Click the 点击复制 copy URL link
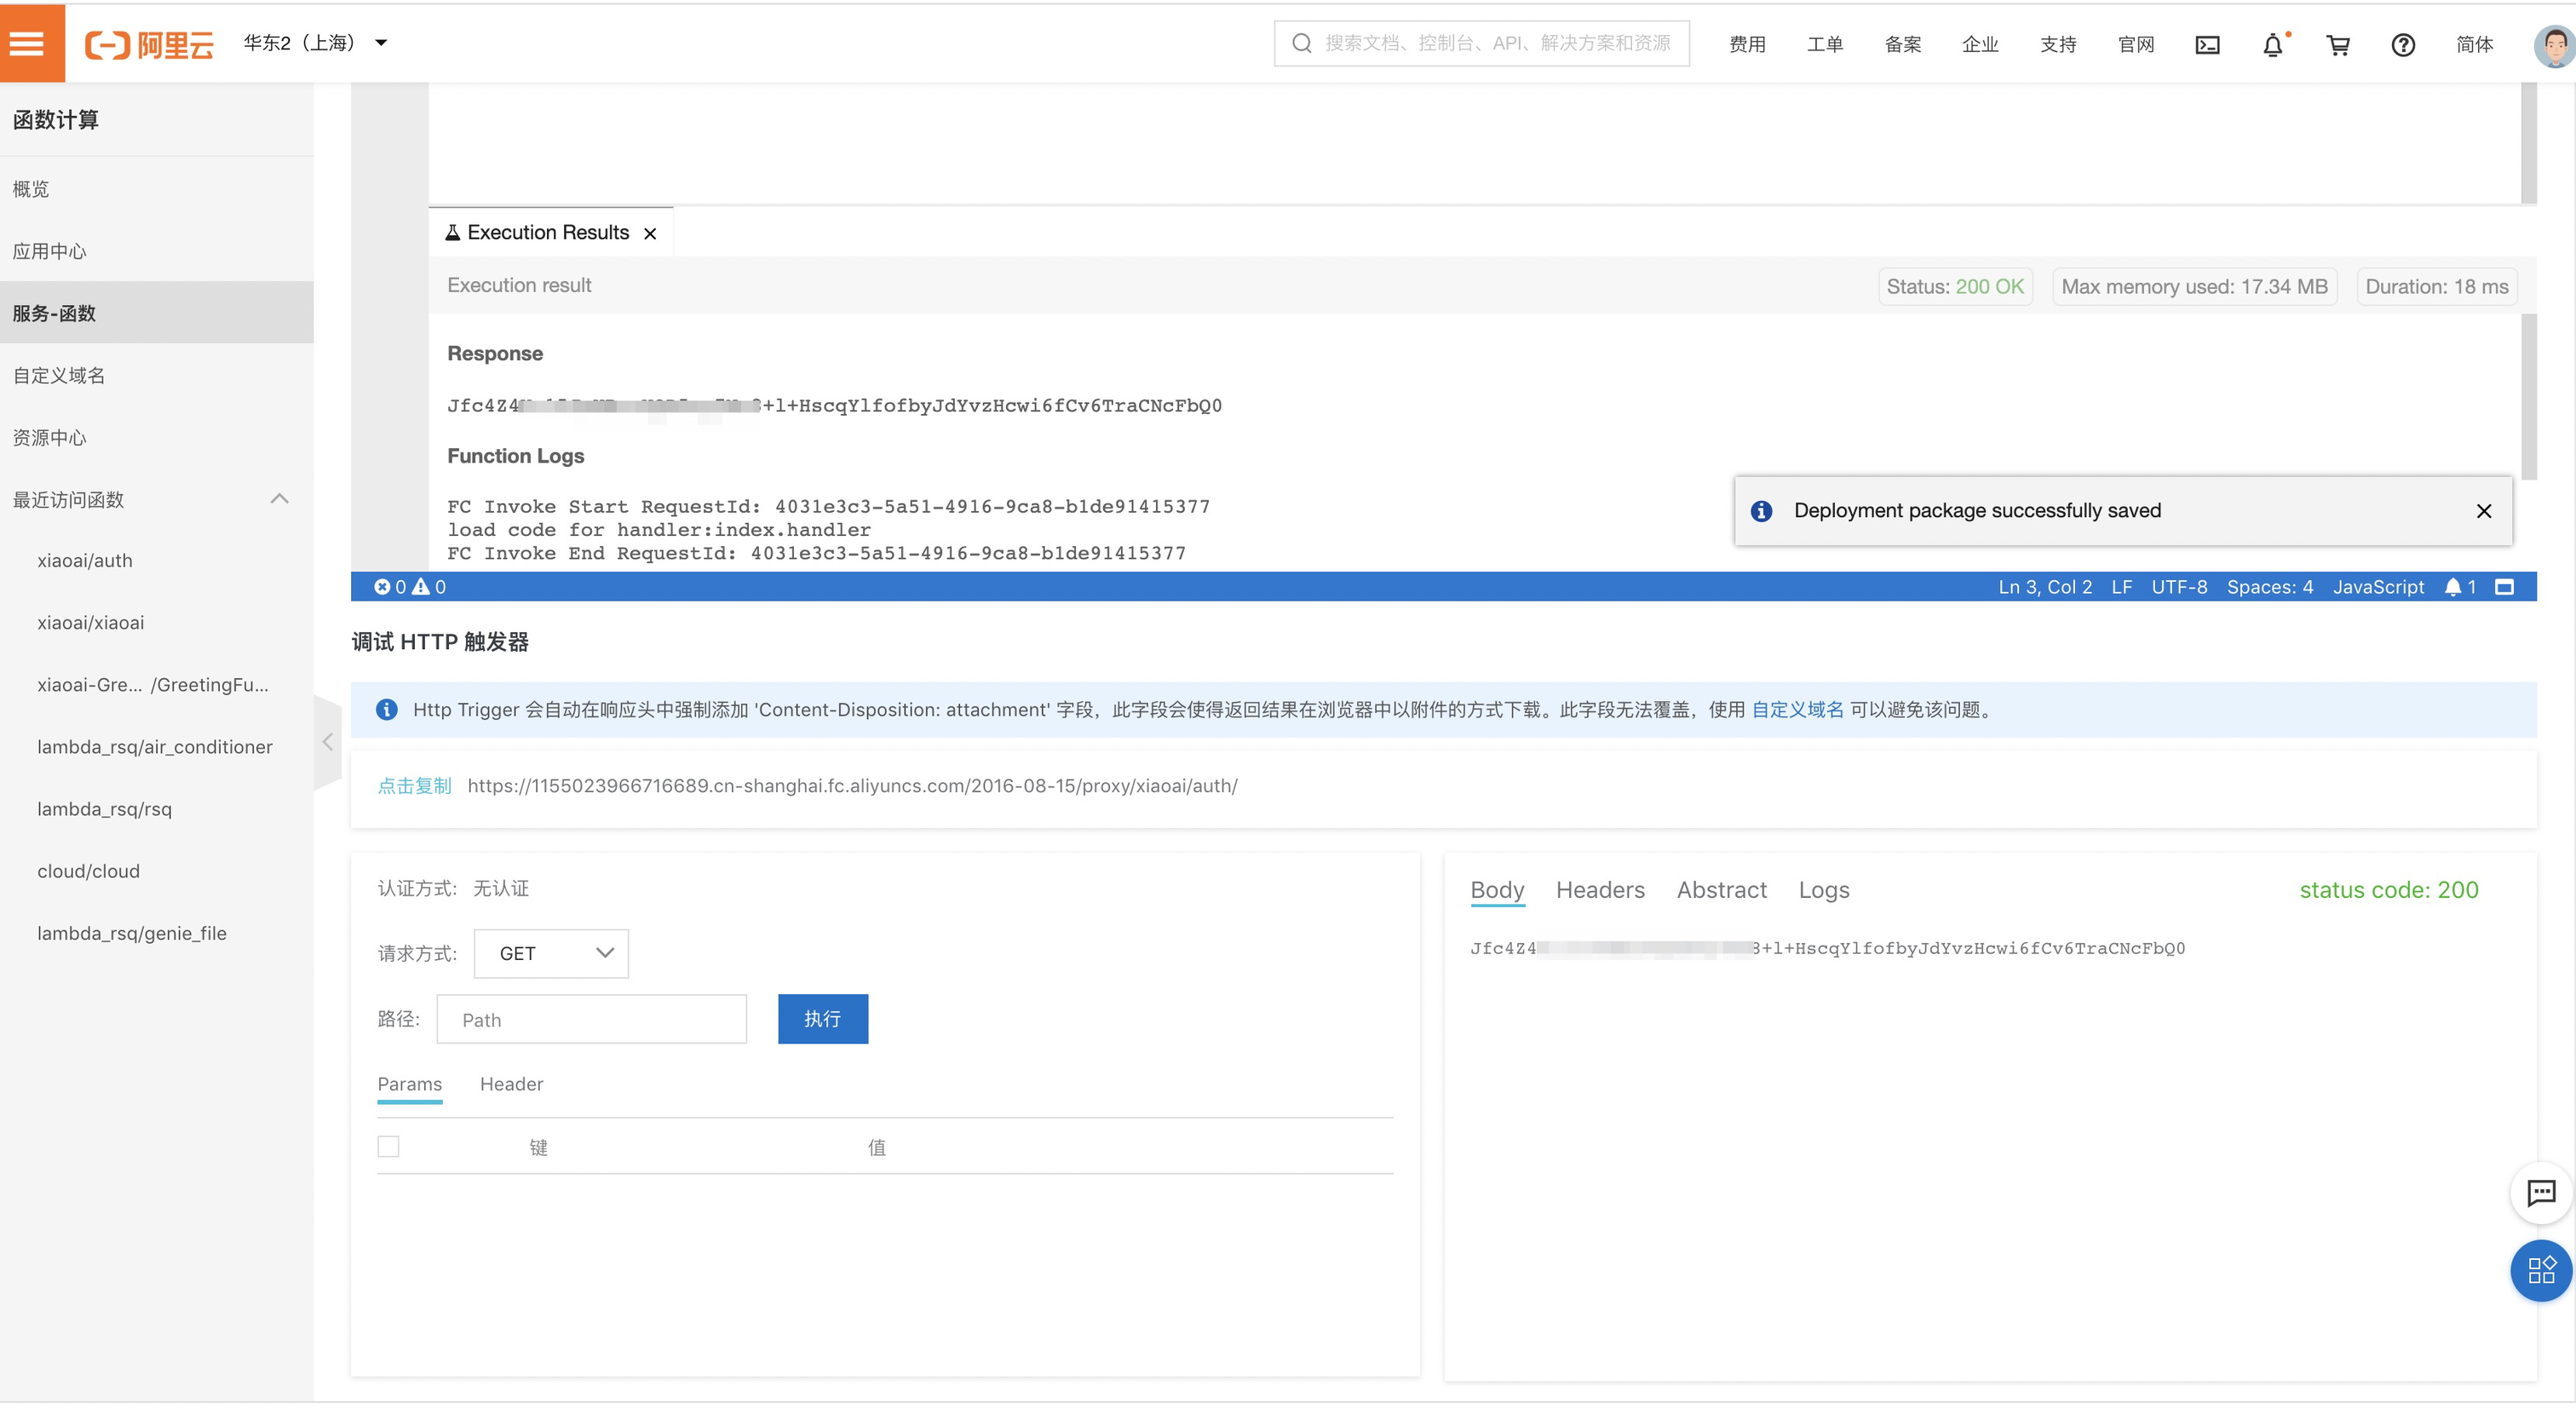Viewport: 2576px width, 1409px height. coord(414,786)
